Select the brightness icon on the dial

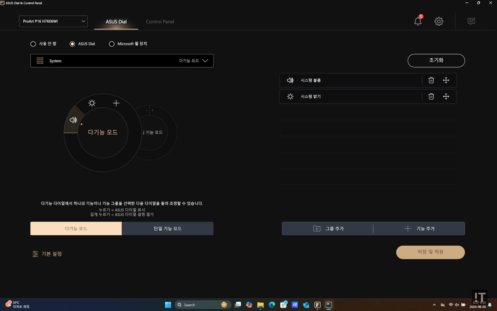(x=92, y=103)
